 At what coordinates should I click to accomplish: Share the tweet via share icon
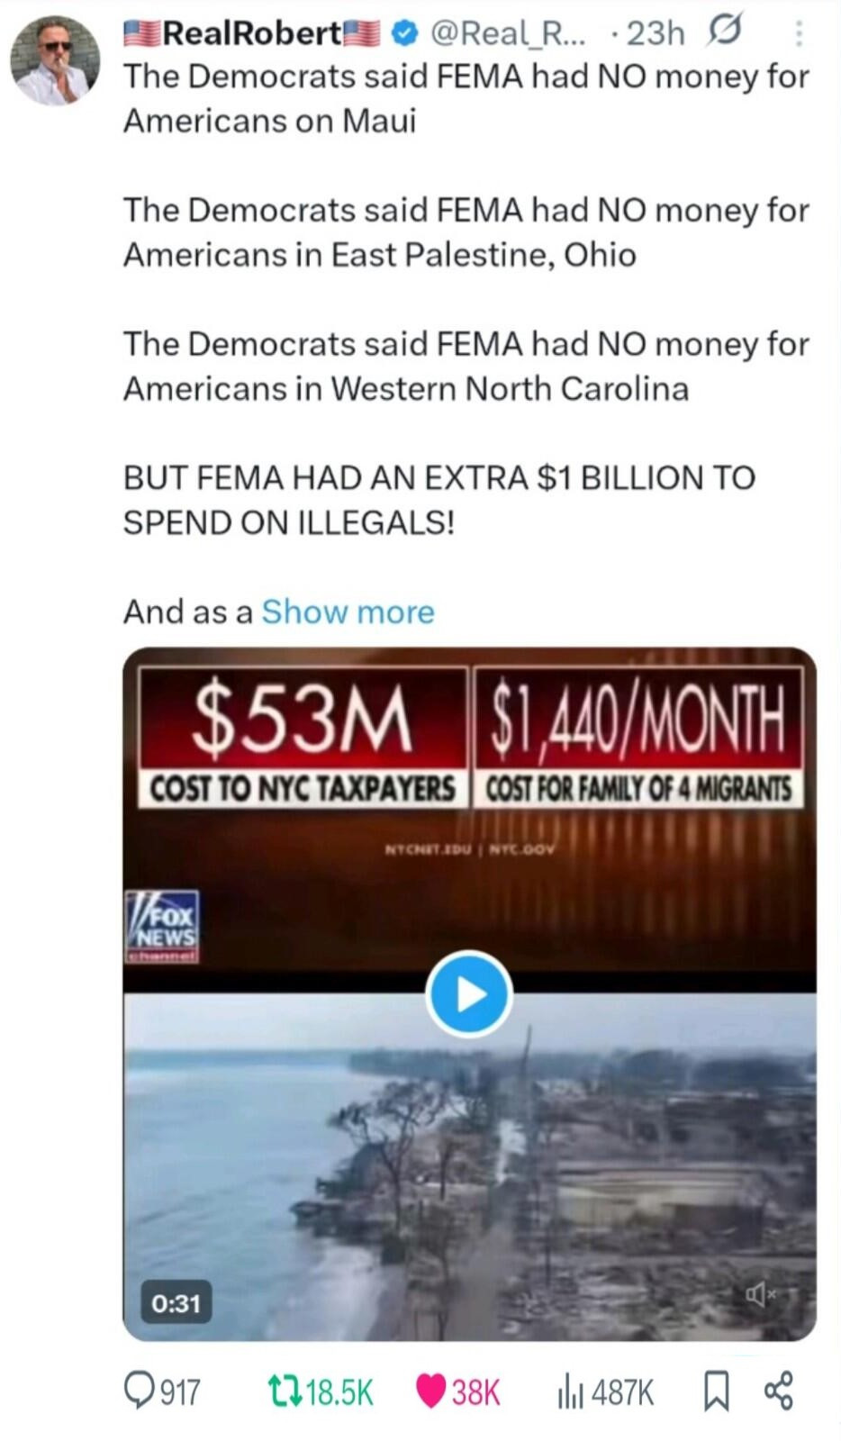[x=779, y=1391]
